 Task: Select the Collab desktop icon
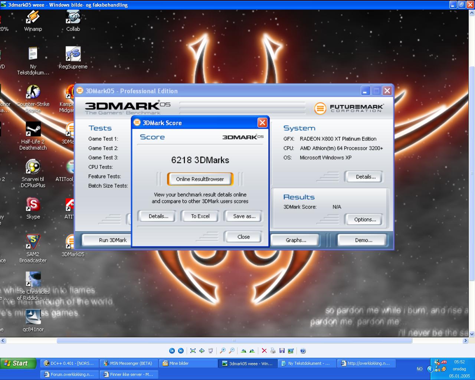73,21
